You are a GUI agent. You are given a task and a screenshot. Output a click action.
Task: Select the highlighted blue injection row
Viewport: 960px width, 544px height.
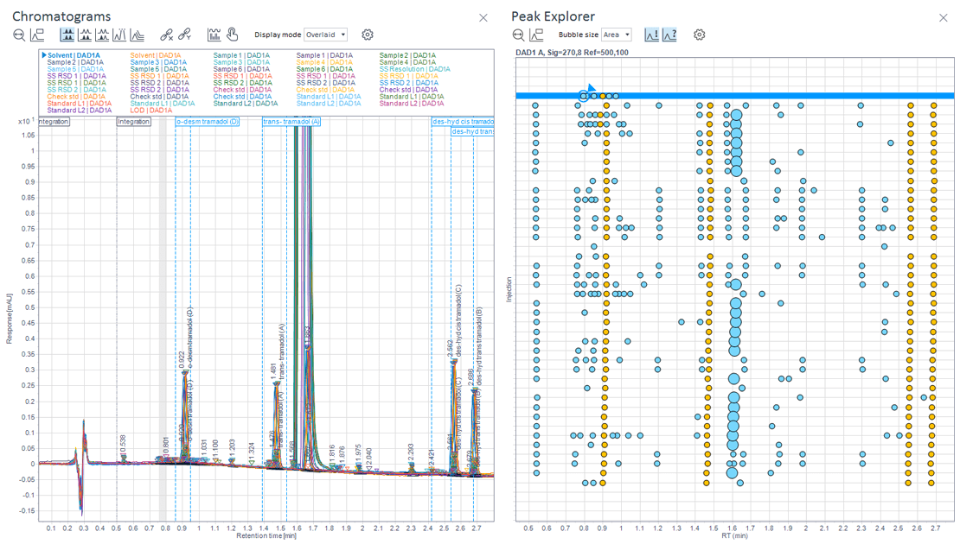(778, 96)
